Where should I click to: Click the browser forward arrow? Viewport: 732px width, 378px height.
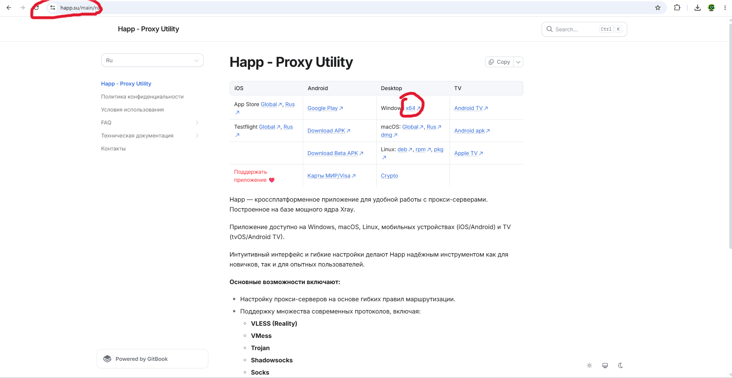22,8
